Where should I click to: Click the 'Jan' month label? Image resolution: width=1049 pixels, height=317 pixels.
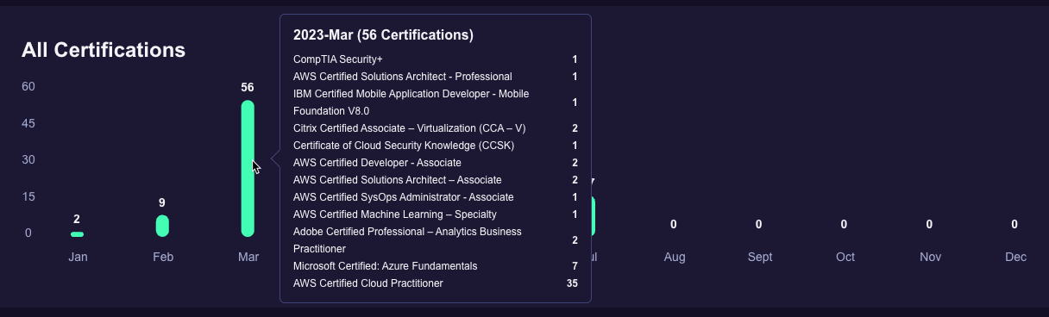click(x=78, y=257)
